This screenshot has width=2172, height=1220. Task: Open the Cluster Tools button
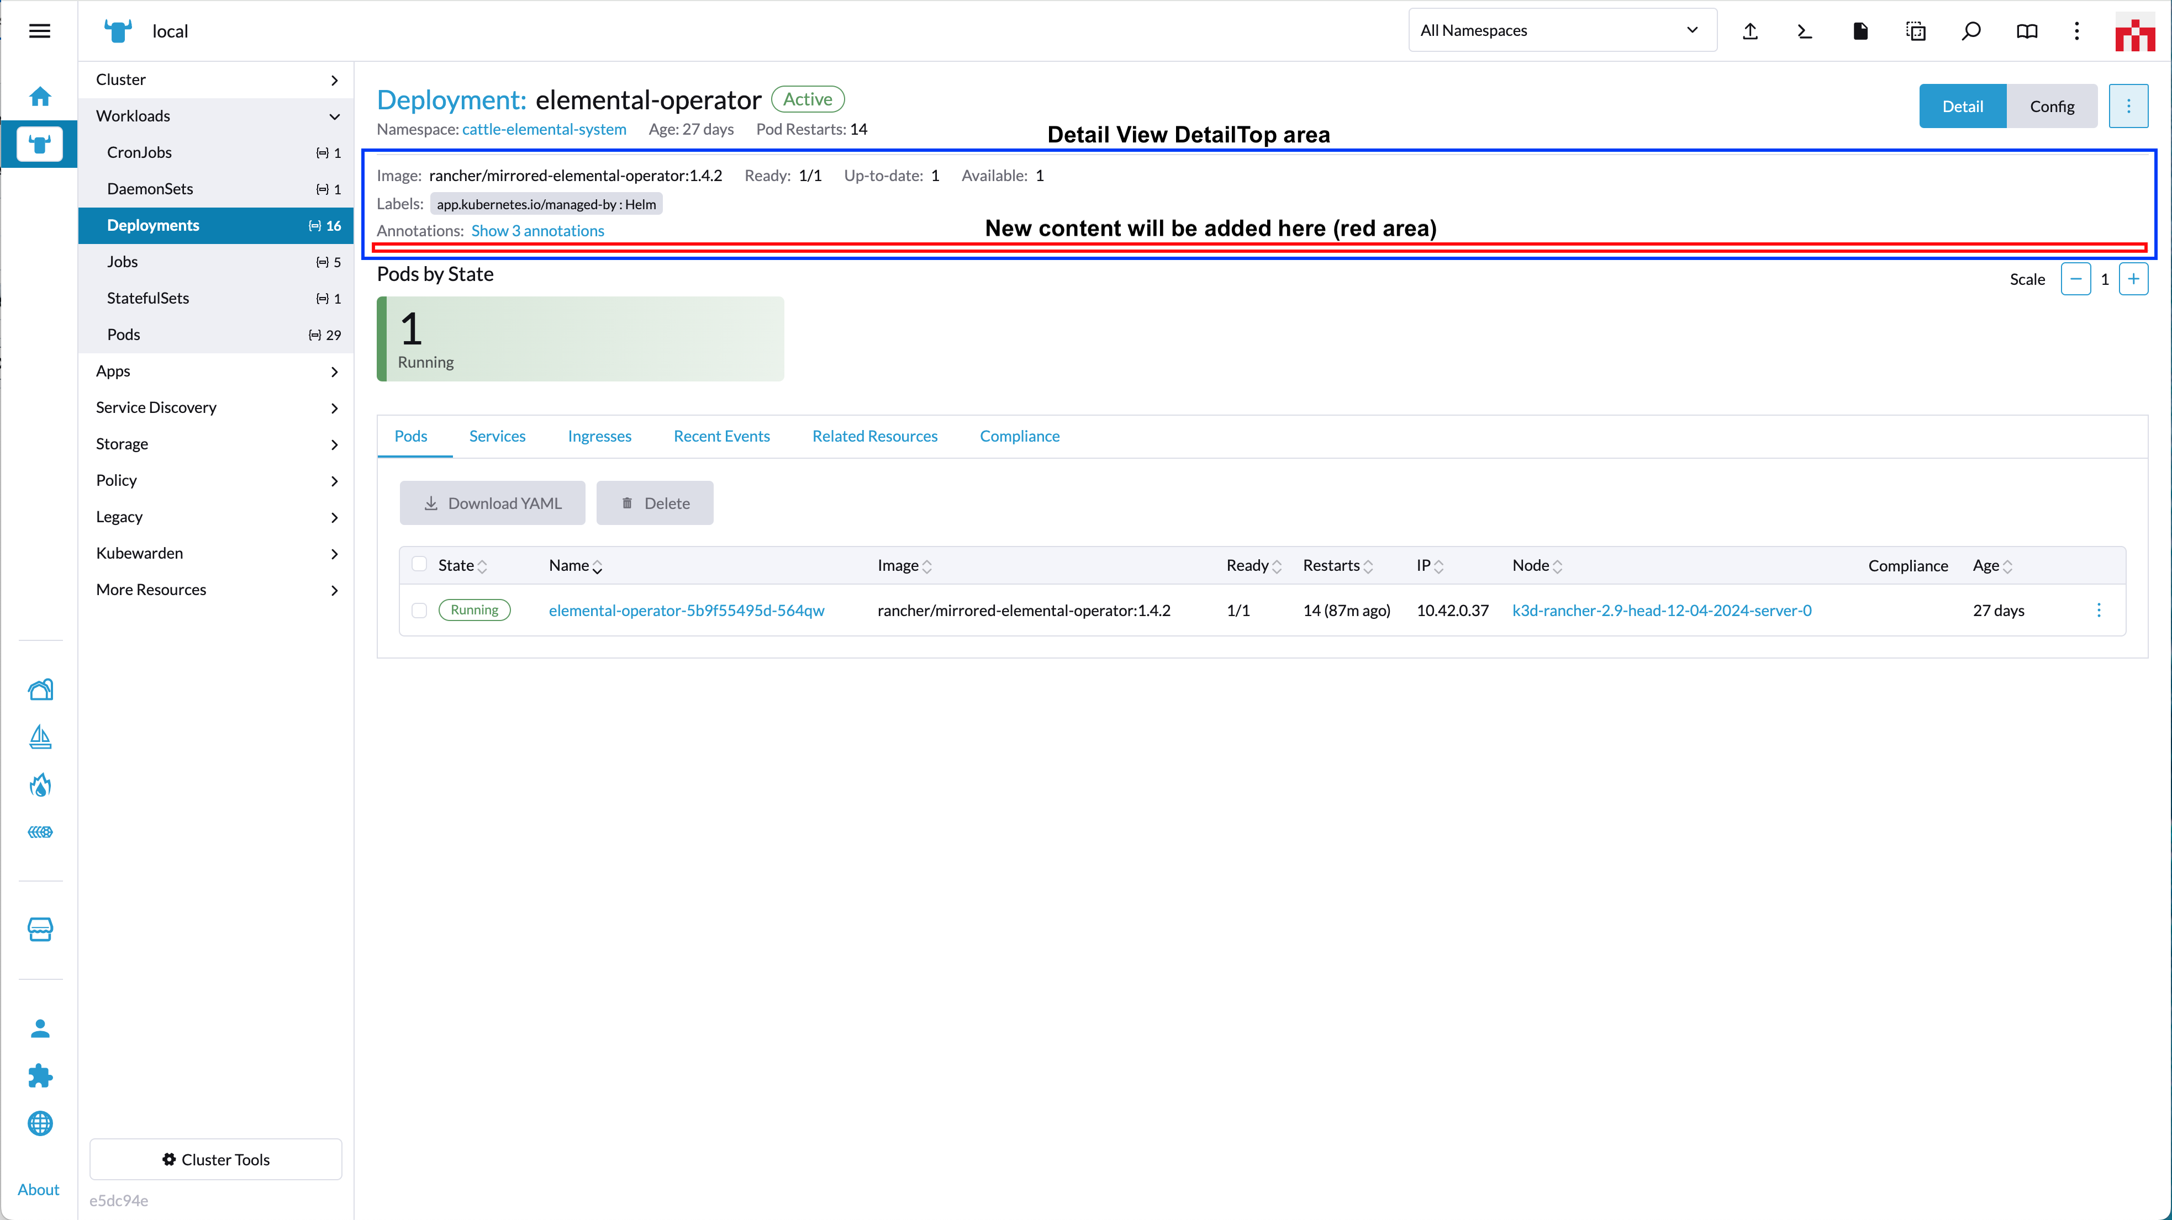click(x=216, y=1159)
